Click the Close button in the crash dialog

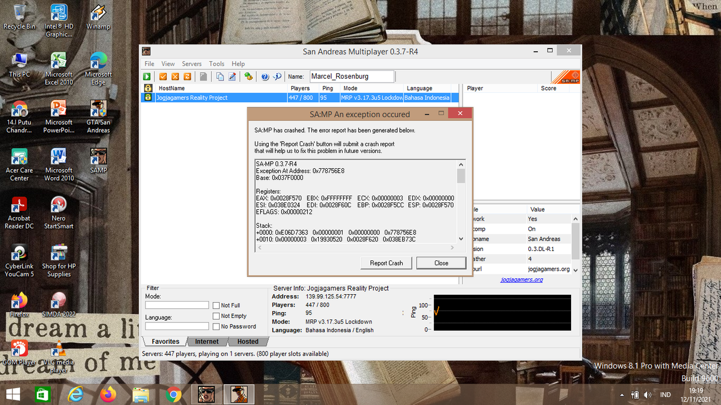coord(441,263)
